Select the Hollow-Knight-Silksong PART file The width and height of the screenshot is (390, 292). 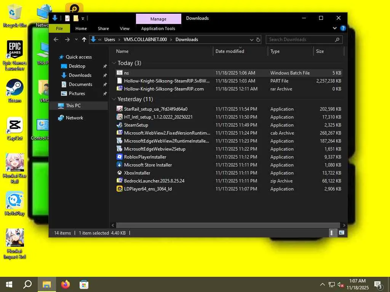click(229, 81)
